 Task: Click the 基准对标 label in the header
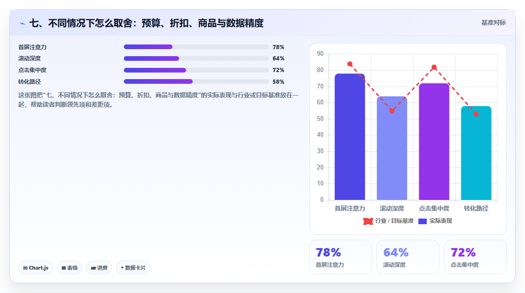[493, 22]
